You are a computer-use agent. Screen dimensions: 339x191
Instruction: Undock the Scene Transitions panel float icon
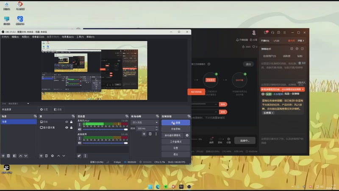pos(157,116)
